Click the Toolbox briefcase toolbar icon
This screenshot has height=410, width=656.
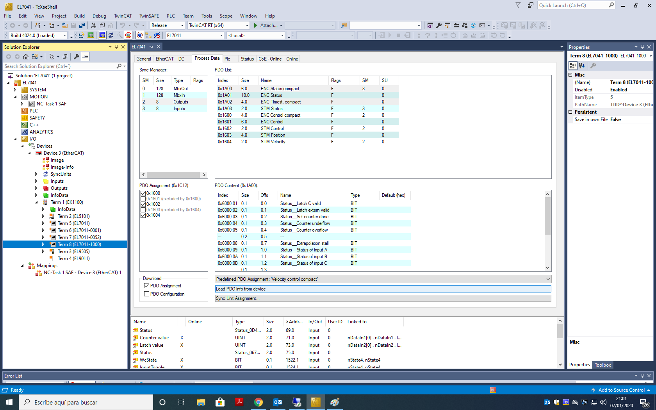coord(456,25)
